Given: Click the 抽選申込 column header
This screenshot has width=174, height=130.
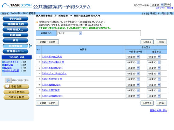Looking at the screenshot, I should (156, 52).
